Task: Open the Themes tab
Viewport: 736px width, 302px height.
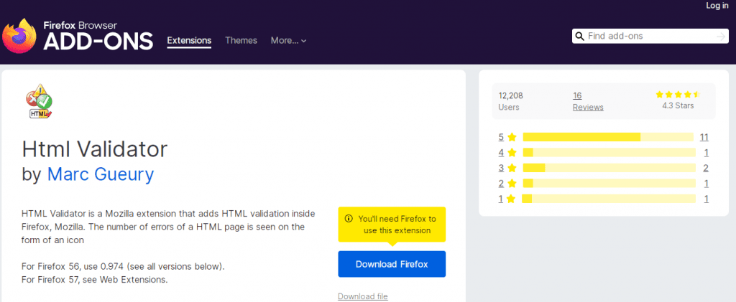Action: (241, 41)
